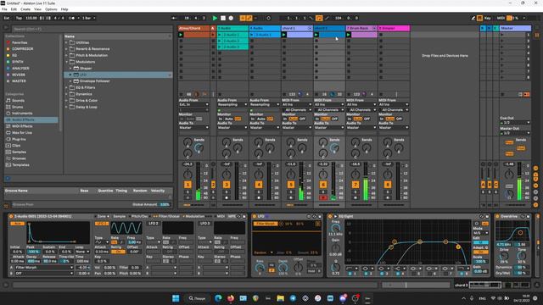
Task: Open the File menu
Action: point(4,9)
